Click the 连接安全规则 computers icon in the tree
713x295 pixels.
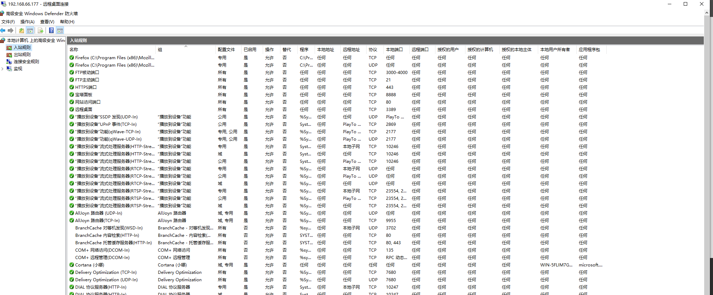(x=9, y=62)
